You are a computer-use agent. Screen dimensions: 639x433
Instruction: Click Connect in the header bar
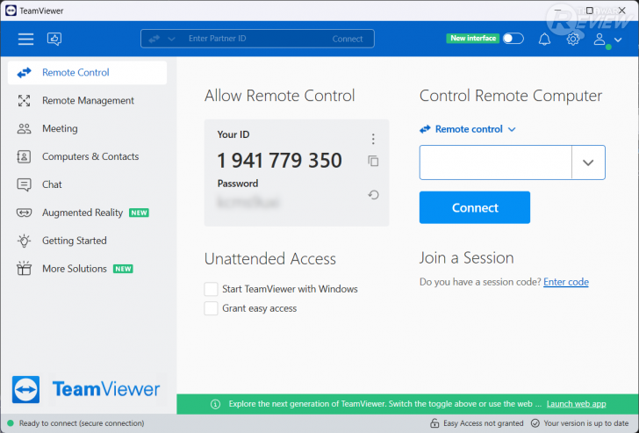[x=348, y=39]
